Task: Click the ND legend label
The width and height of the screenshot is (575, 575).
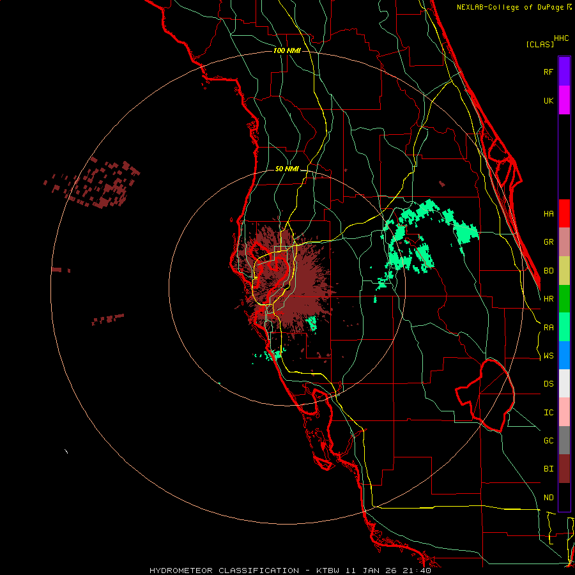Action: pyautogui.click(x=548, y=498)
